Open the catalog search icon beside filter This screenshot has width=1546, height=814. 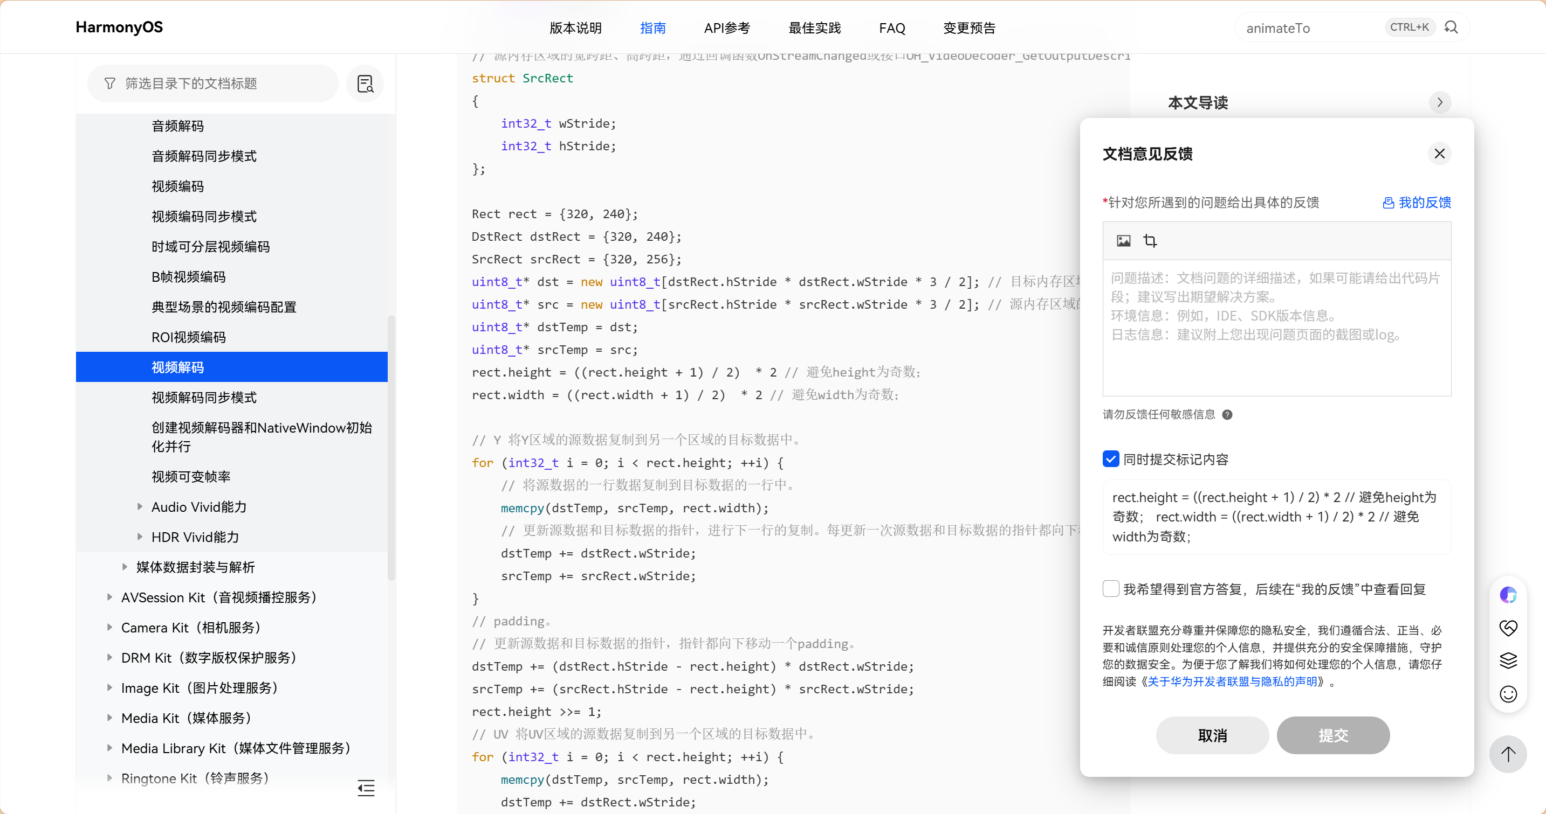[366, 84]
